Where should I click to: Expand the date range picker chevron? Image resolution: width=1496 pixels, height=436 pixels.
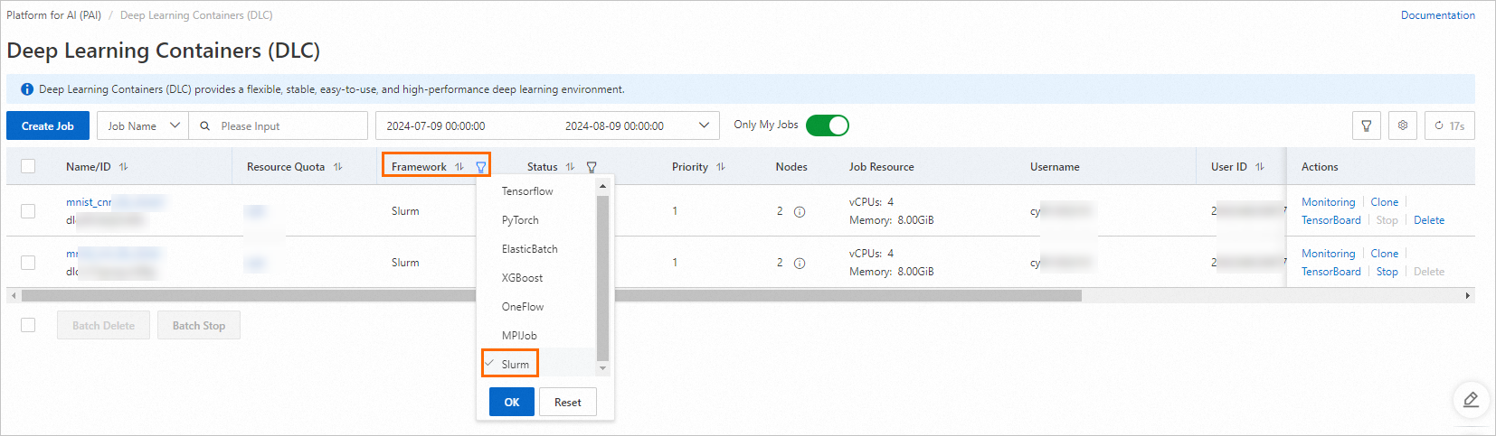point(704,125)
